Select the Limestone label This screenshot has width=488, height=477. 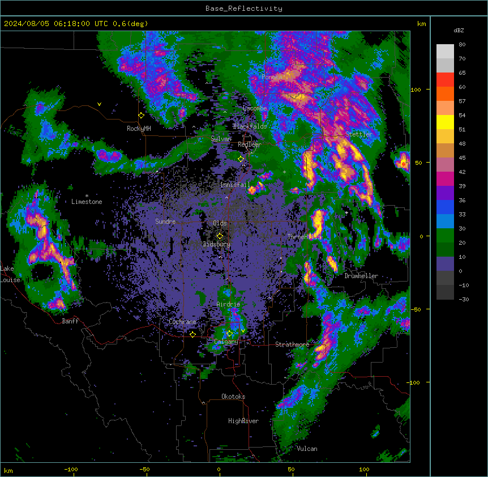coord(87,202)
